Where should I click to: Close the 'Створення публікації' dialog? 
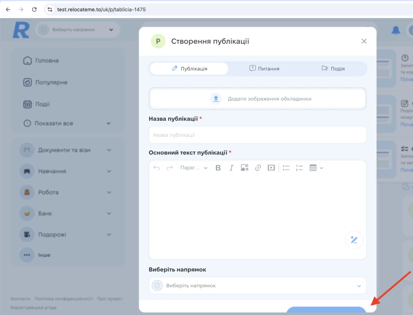click(364, 41)
